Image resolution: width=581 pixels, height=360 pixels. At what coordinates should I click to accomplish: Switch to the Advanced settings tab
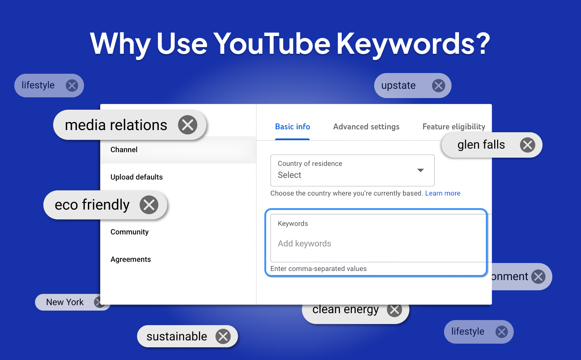click(366, 127)
